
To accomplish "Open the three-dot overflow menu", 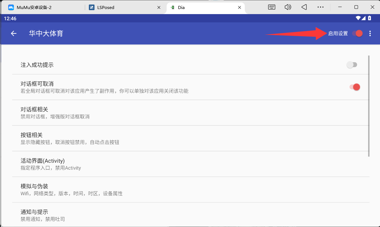I will pos(370,34).
